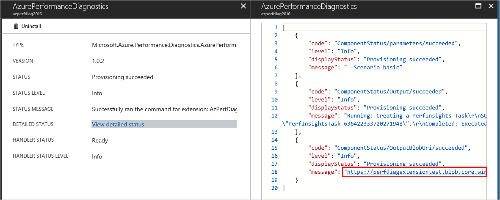This screenshot has height=200, width=500.
Task: Close the left AzurePerformanceDiagnostics blade
Action: pos(243,6)
